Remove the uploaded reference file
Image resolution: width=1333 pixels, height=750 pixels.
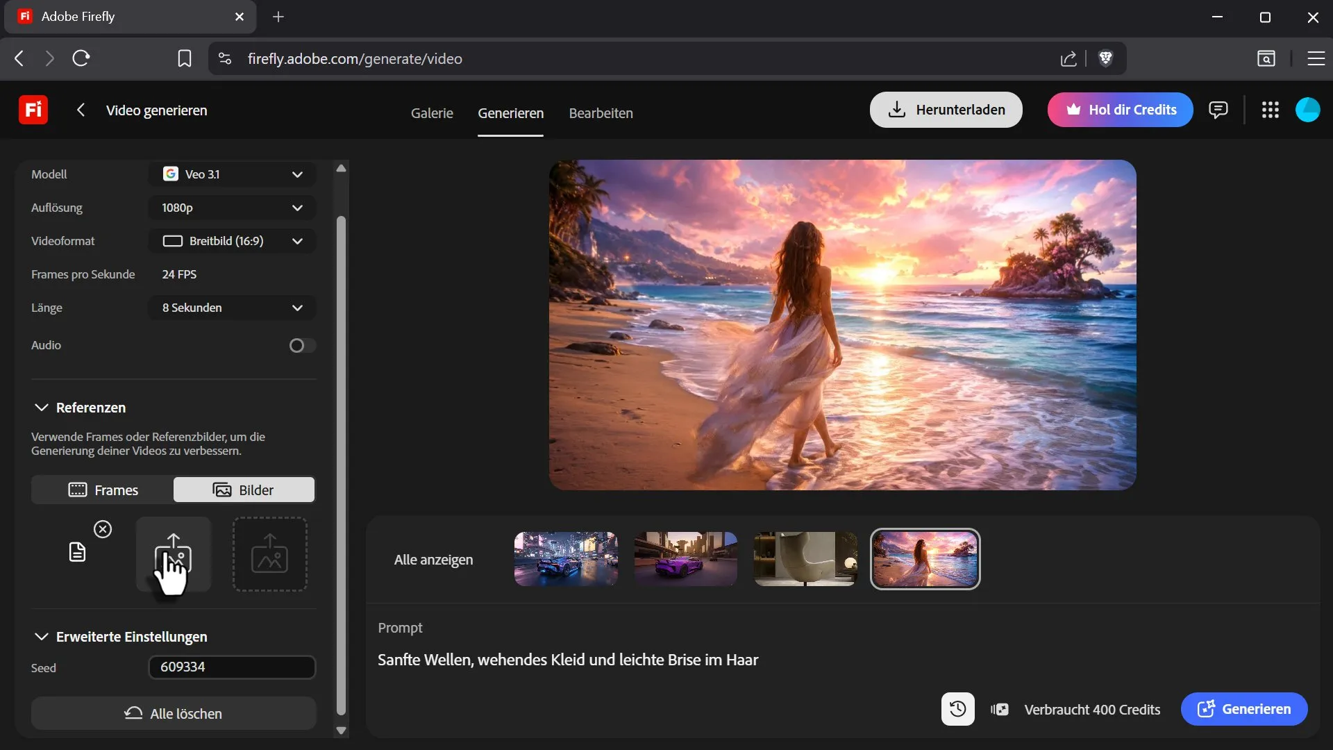(x=103, y=529)
